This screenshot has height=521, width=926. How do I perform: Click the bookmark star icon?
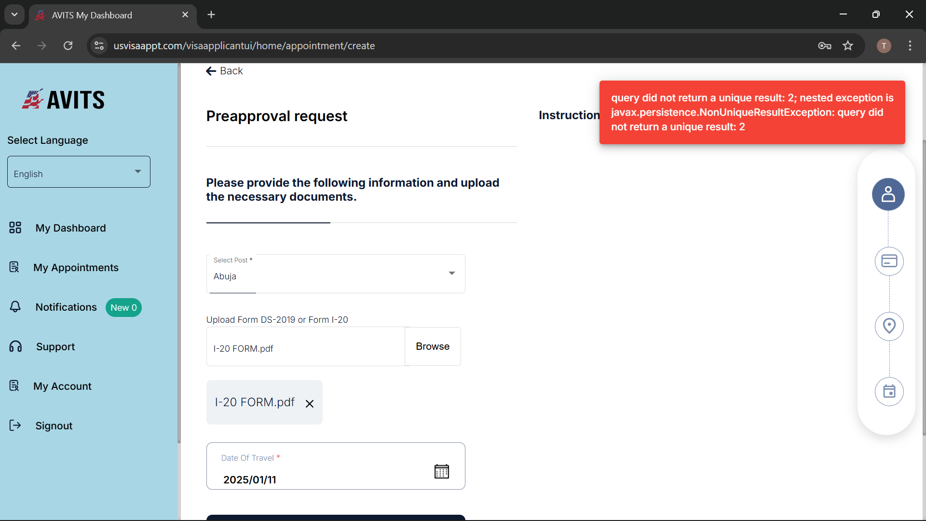848,46
